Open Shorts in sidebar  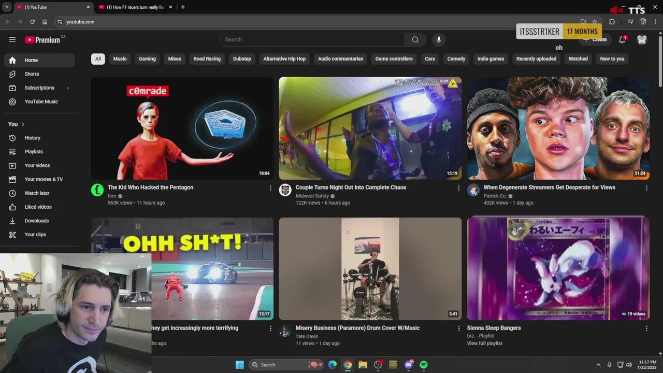[39, 74]
